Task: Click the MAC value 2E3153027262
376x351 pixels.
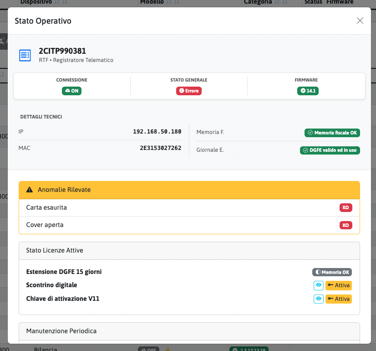Action: tap(160, 148)
